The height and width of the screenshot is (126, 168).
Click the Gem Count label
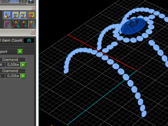(x=12, y=41)
